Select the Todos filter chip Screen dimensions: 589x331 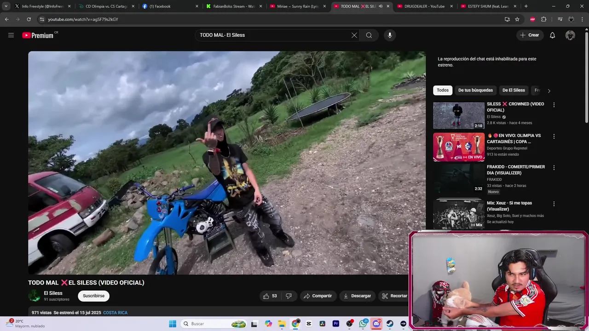tap(443, 91)
